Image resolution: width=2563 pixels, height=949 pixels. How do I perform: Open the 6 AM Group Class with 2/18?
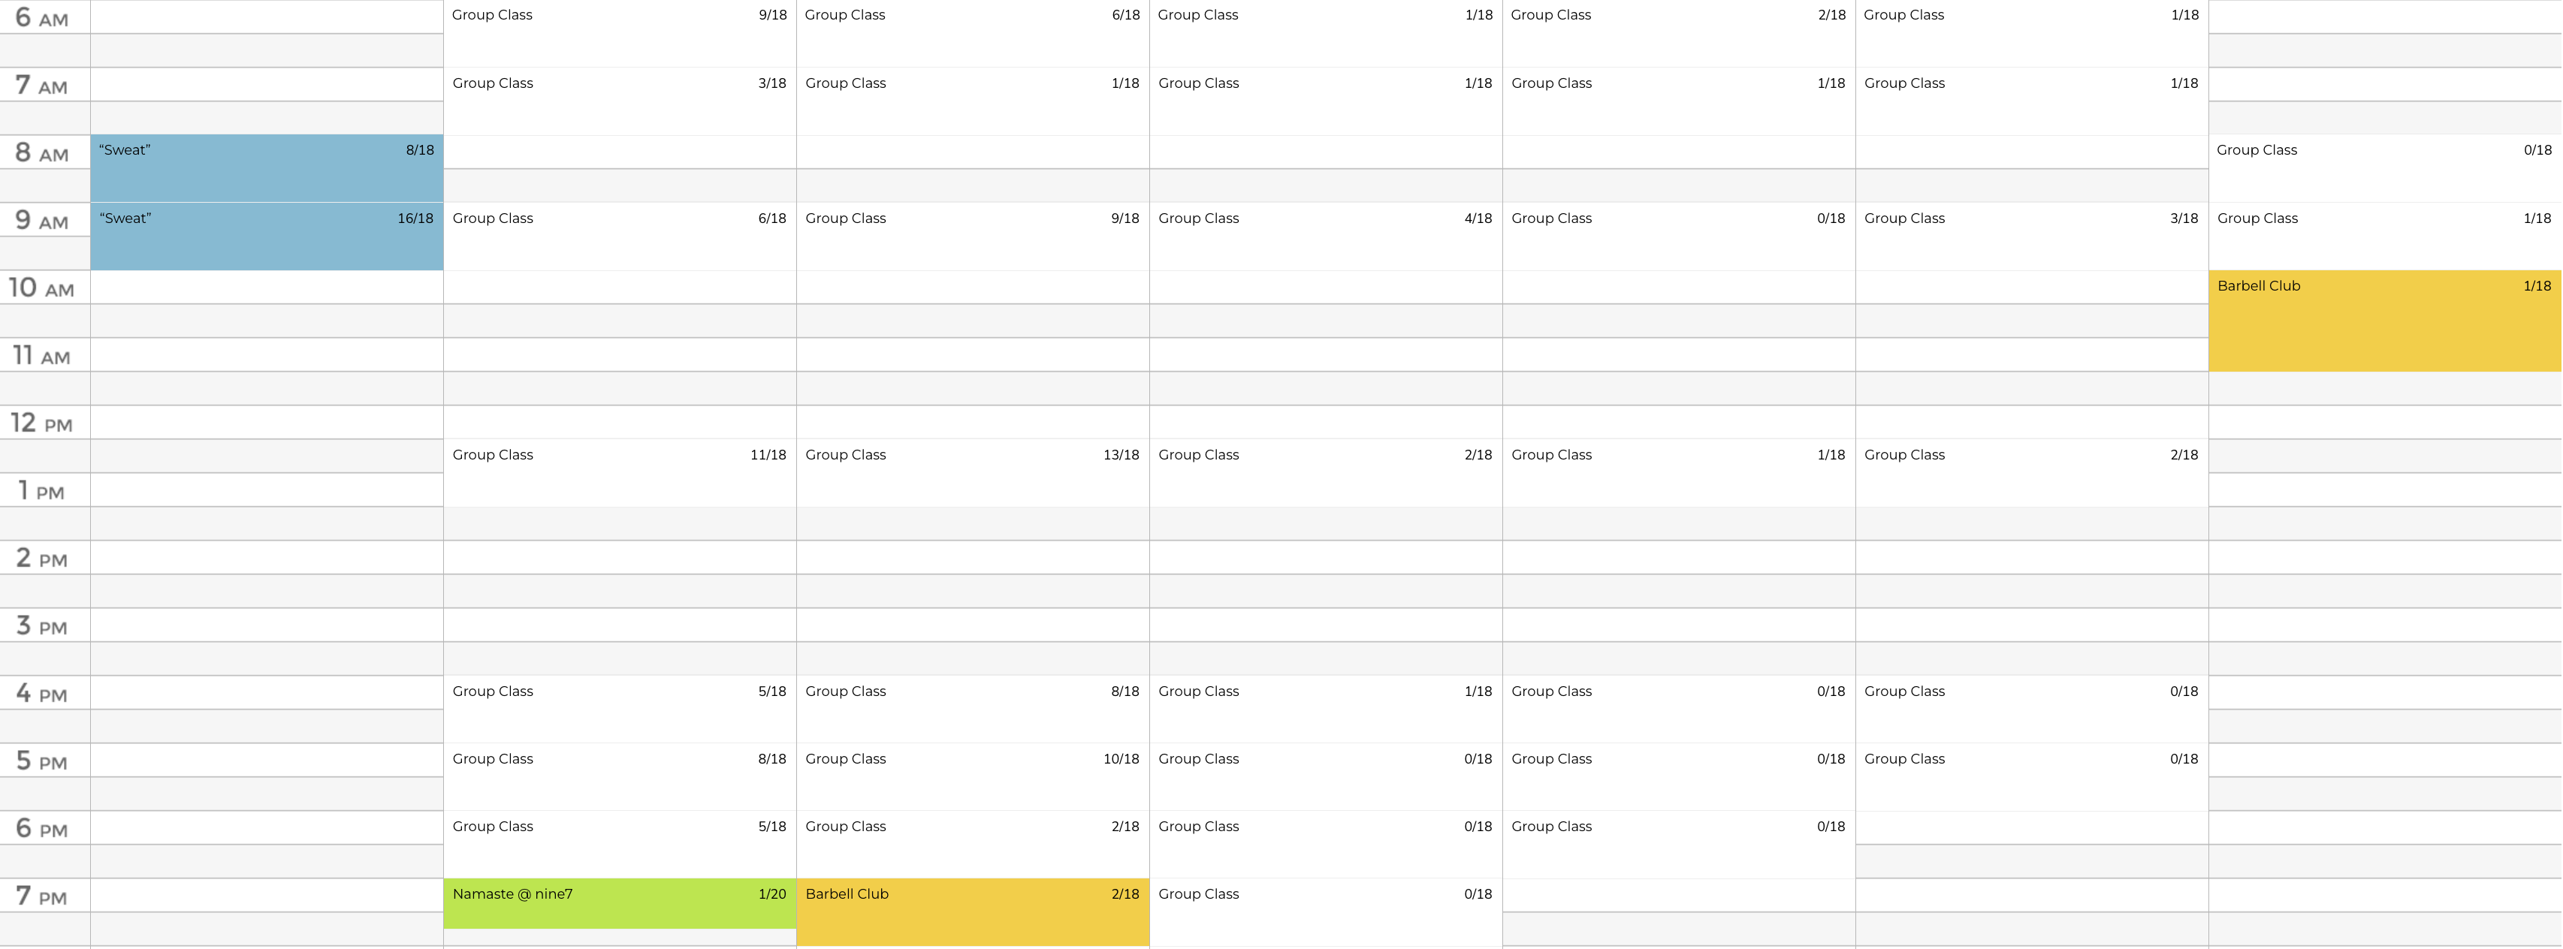(1678, 33)
